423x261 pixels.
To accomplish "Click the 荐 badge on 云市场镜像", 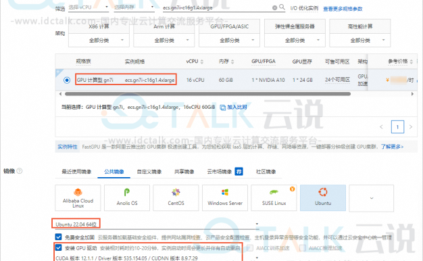I will click(239, 171).
